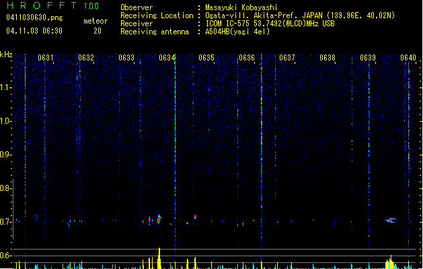
Task: Click the version number 1.0.0
Action: [x=91, y=6]
